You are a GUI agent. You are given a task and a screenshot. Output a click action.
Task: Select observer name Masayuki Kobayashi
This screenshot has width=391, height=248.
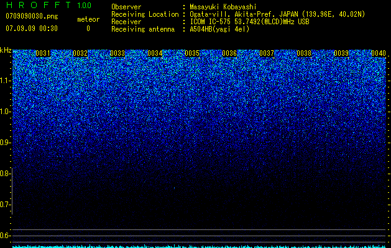[223, 7]
